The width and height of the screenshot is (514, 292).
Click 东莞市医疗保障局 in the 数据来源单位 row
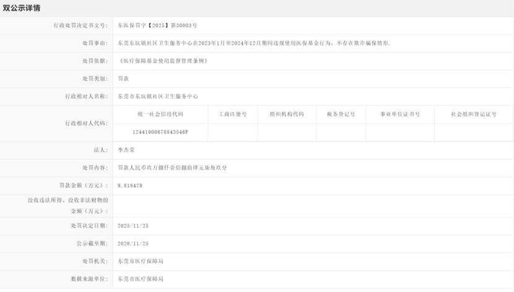(x=141, y=280)
